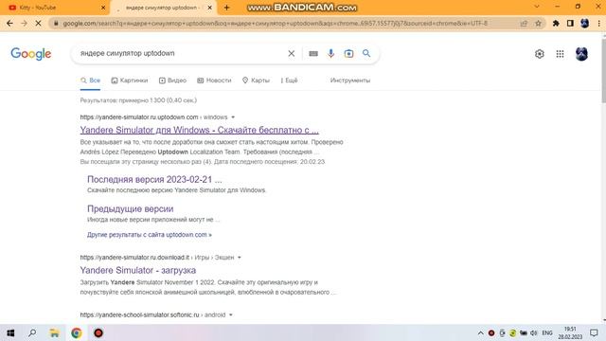The height and width of the screenshot is (341, 606).
Task: Open Другие результаты с сайта uptodown.com
Action: point(150,235)
